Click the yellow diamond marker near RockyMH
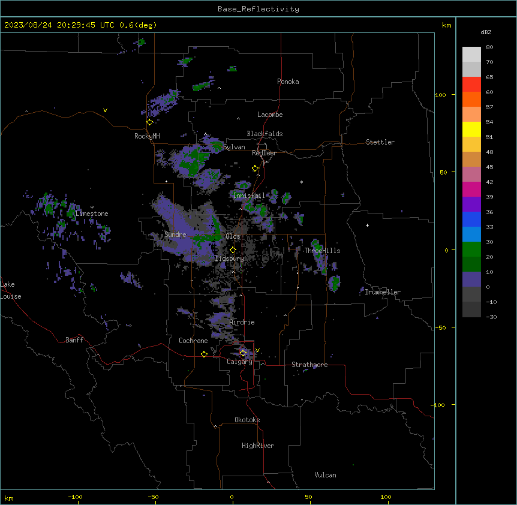 [150, 122]
